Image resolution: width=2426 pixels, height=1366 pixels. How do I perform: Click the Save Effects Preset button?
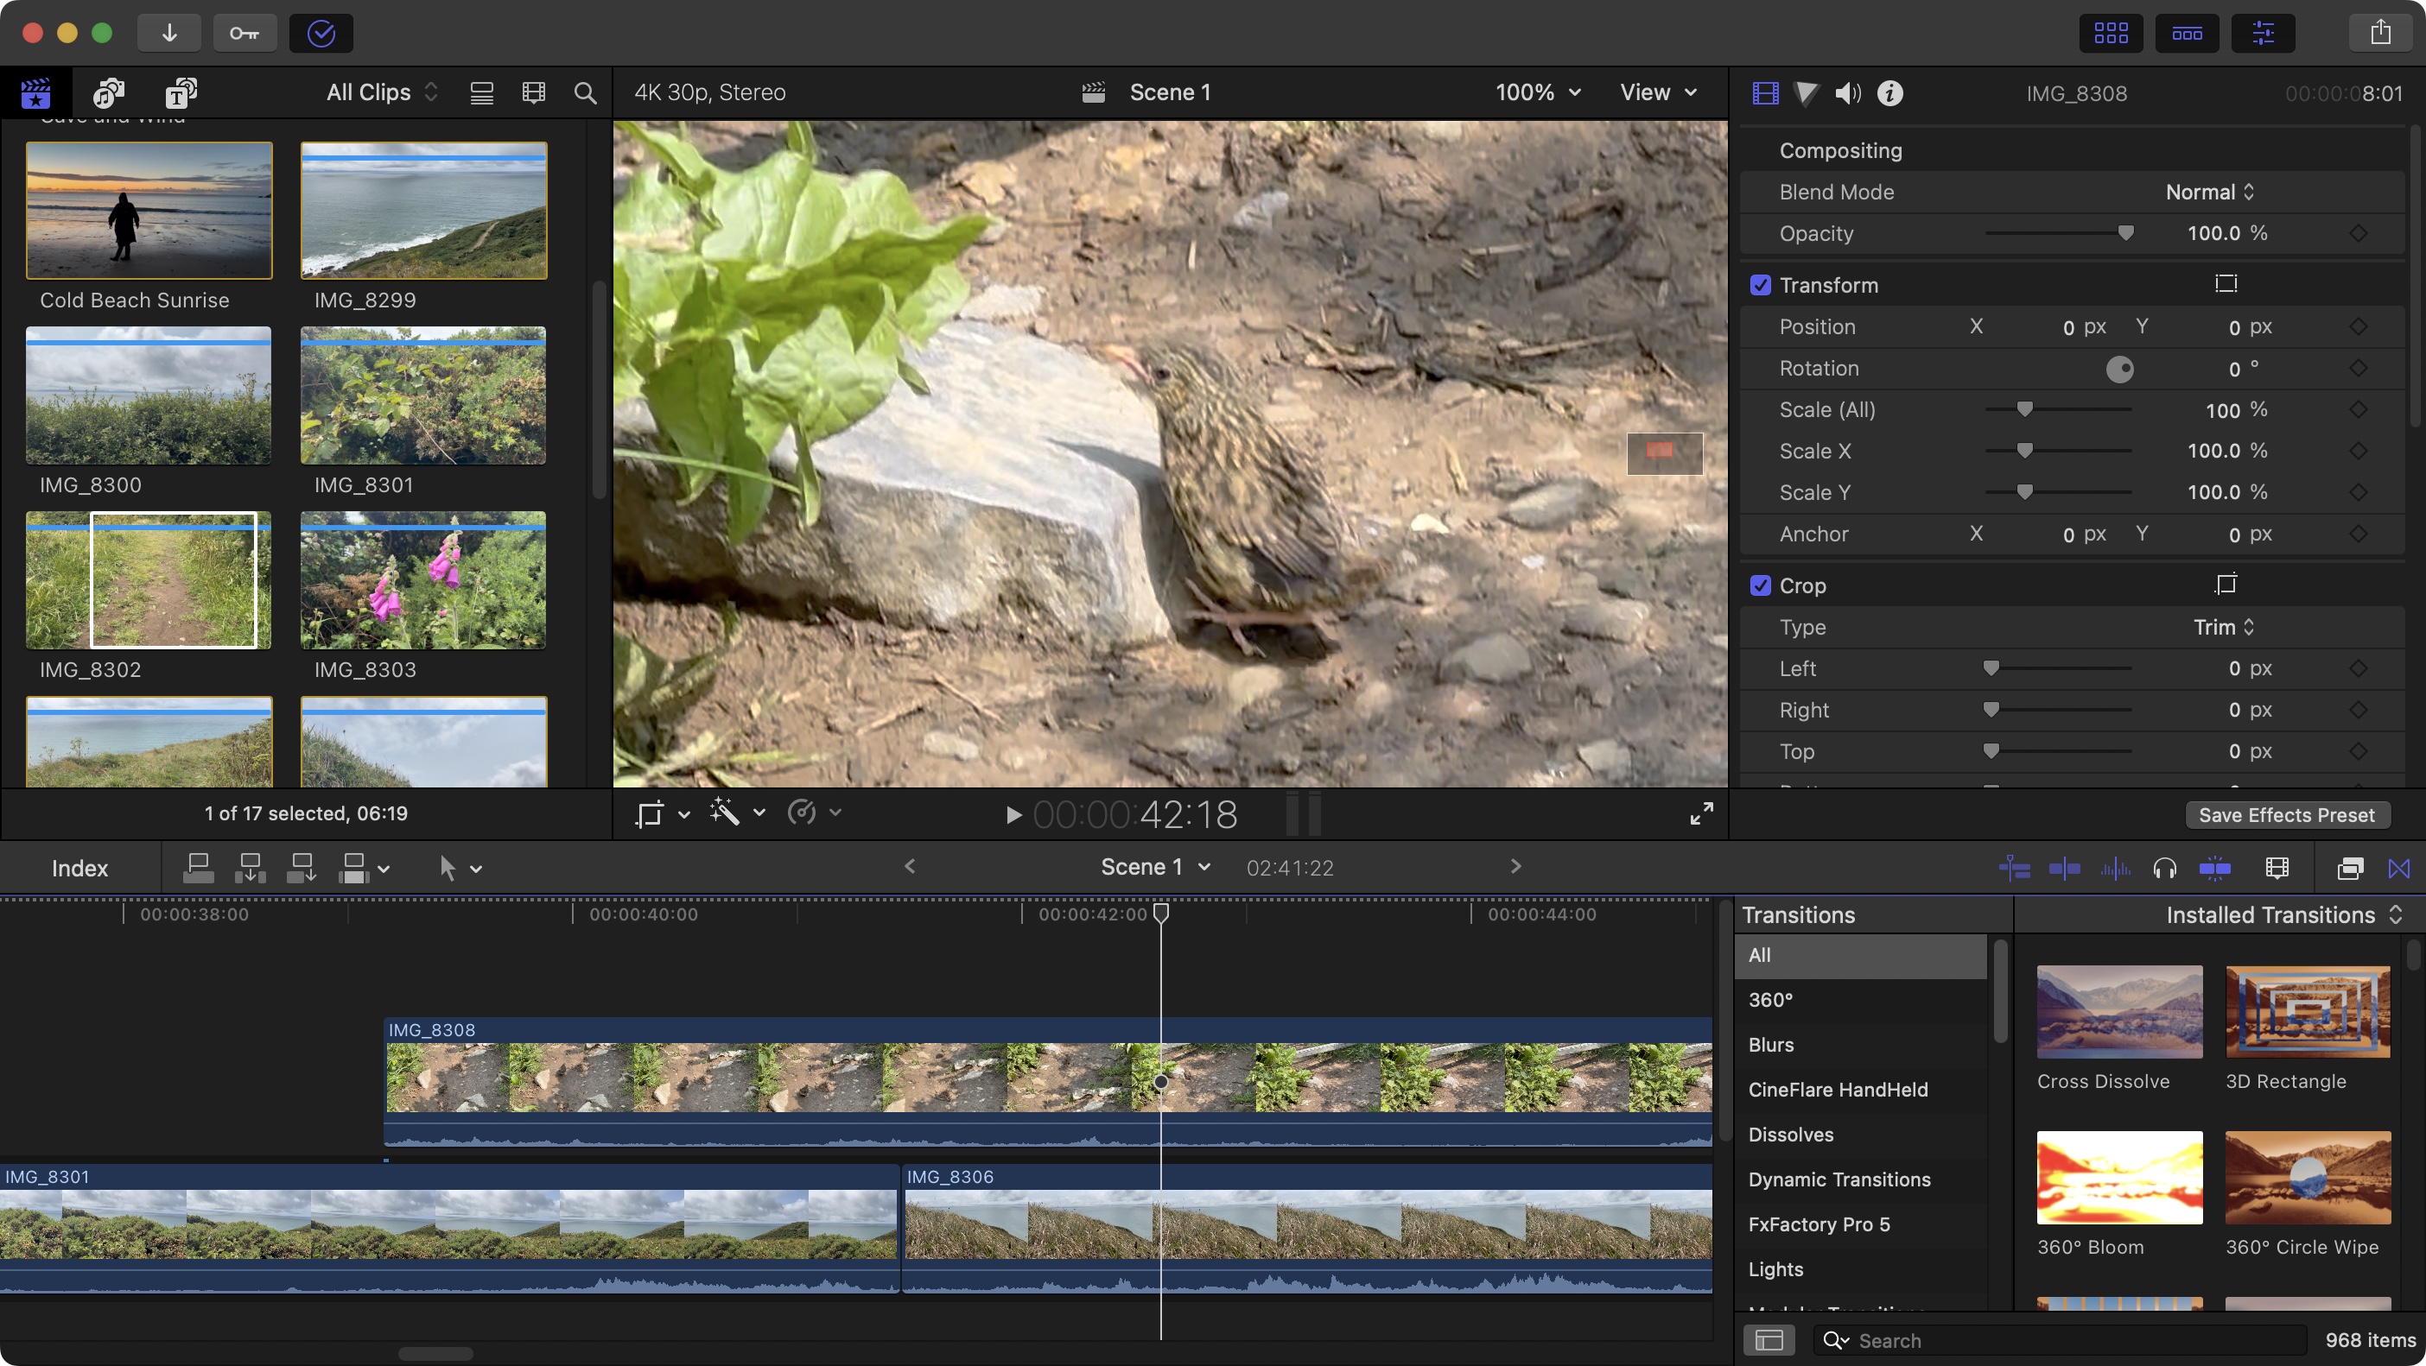coord(2288,814)
